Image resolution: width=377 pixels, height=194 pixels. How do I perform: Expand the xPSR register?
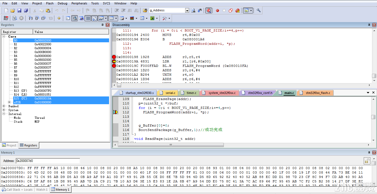point(9,102)
